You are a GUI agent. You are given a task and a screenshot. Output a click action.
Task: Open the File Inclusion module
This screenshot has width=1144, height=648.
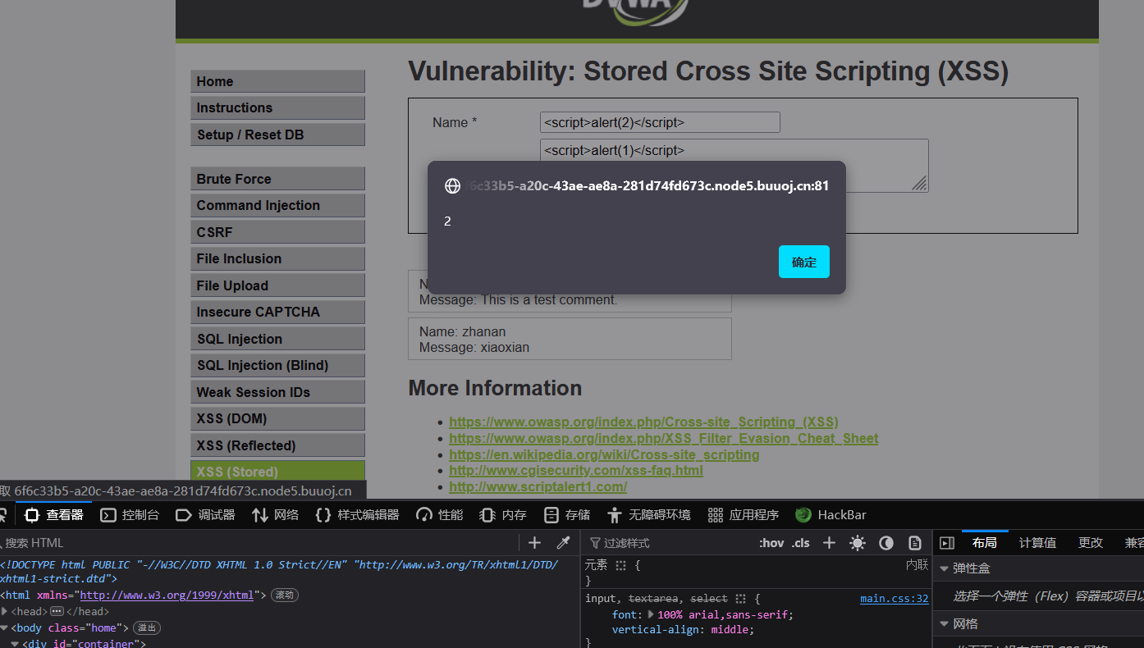point(277,258)
